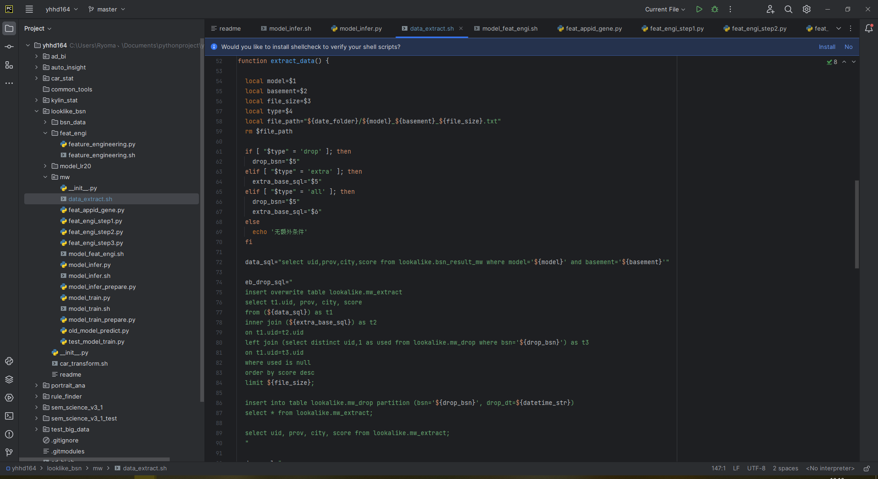Switch to model_feat_engi.sh tab
Image resolution: width=878 pixels, height=479 pixels.
(506, 28)
